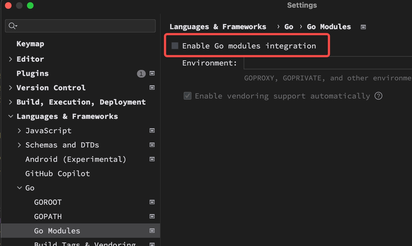Click the icon beside Go Modules entry

click(x=152, y=231)
